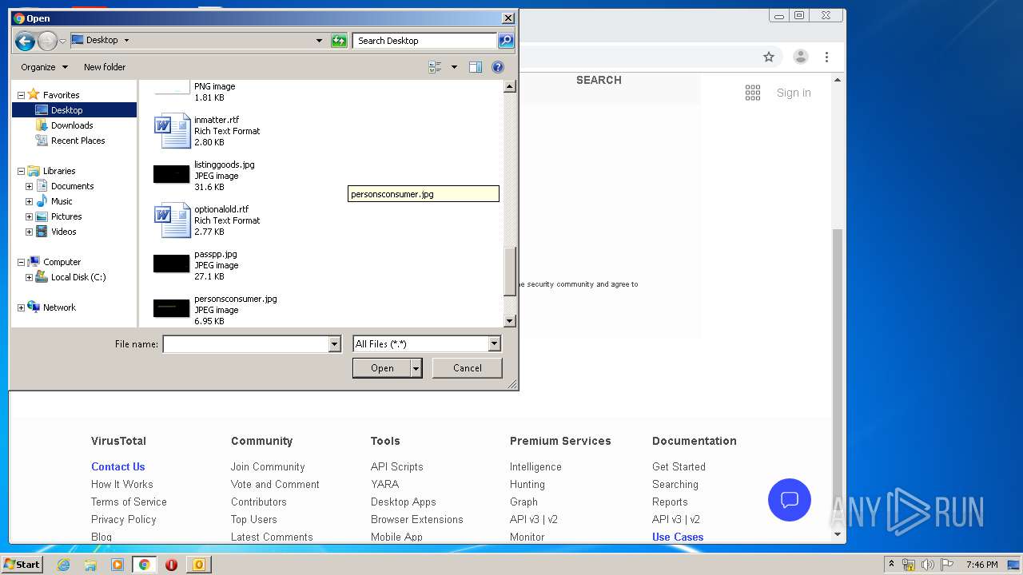Open the All Files type dropdown
The width and height of the screenshot is (1023, 575).
(494, 344)
